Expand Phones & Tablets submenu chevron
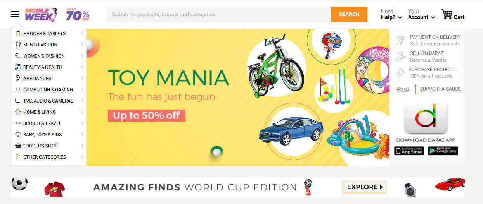The image size is (483, 204). 82,33
